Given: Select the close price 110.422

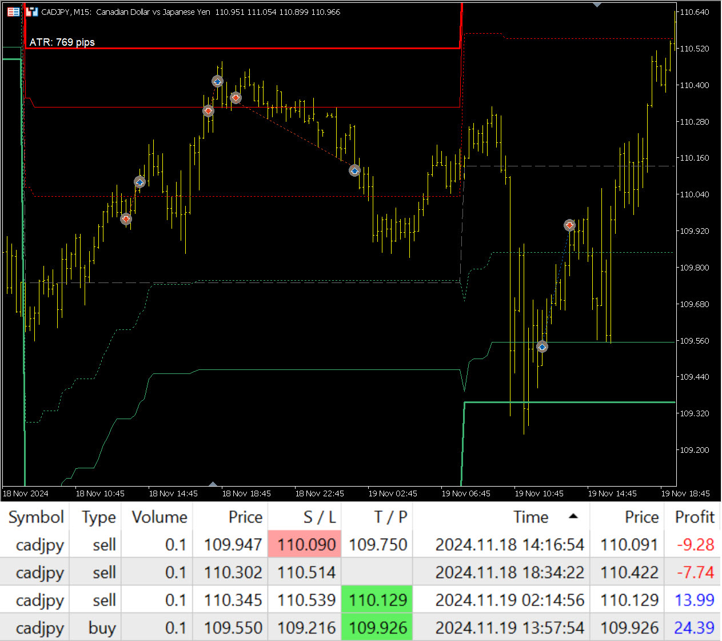Looking at the screenshot, I should coord(629,572).
